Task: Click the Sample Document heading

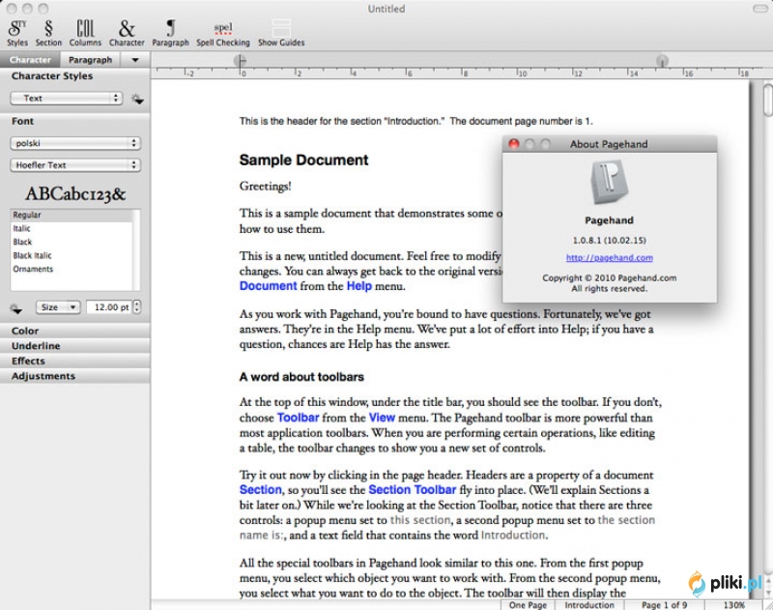Action: [x=303, y=160]
